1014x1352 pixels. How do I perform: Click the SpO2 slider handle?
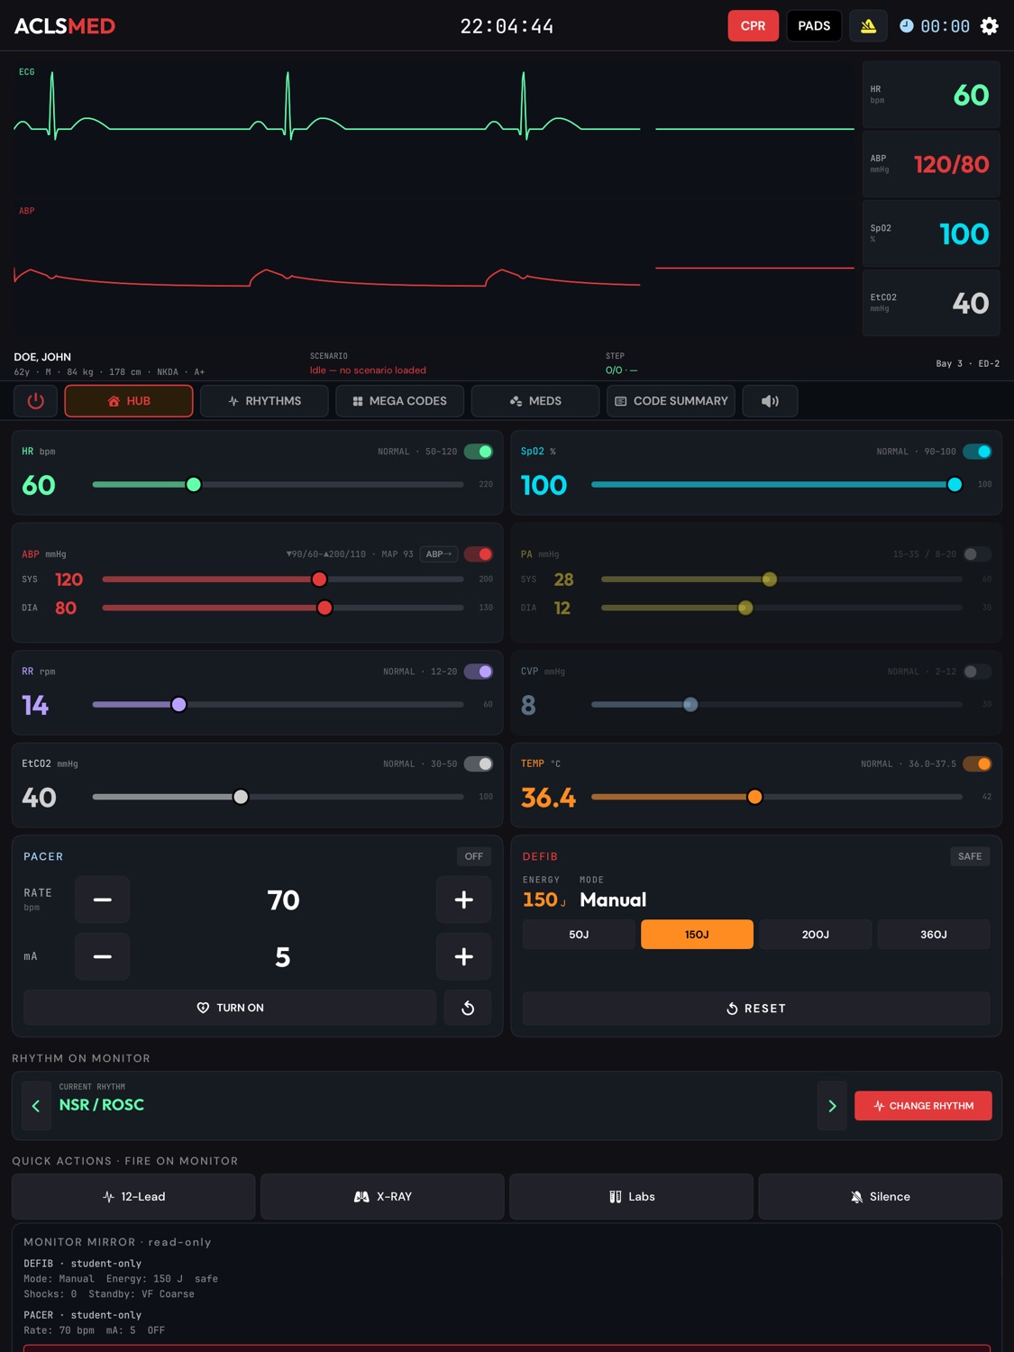point(955,485)
